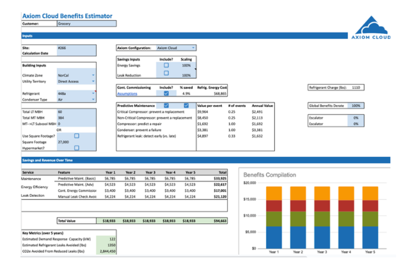The width and height of the screenshot is (411, 277).
Task: Select the Leak Reduction scaling 100% cell
Action: point(186,75)
